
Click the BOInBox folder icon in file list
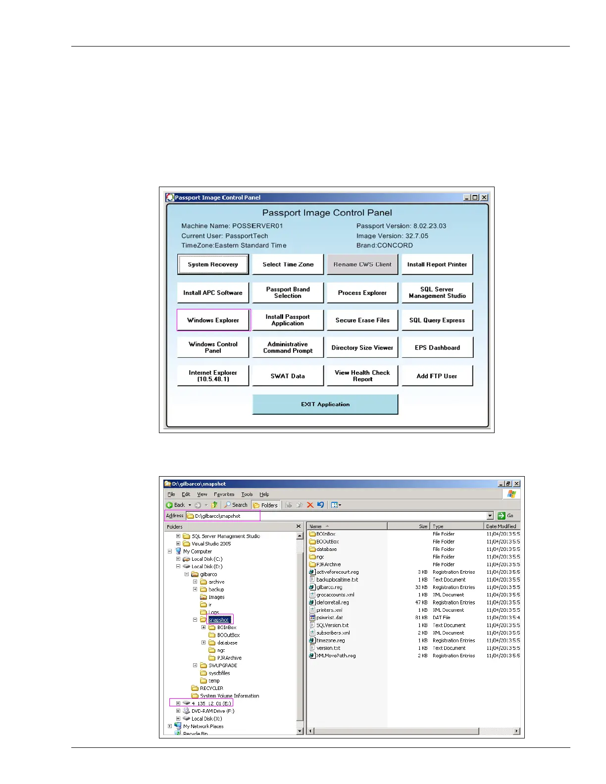(312, 534)
